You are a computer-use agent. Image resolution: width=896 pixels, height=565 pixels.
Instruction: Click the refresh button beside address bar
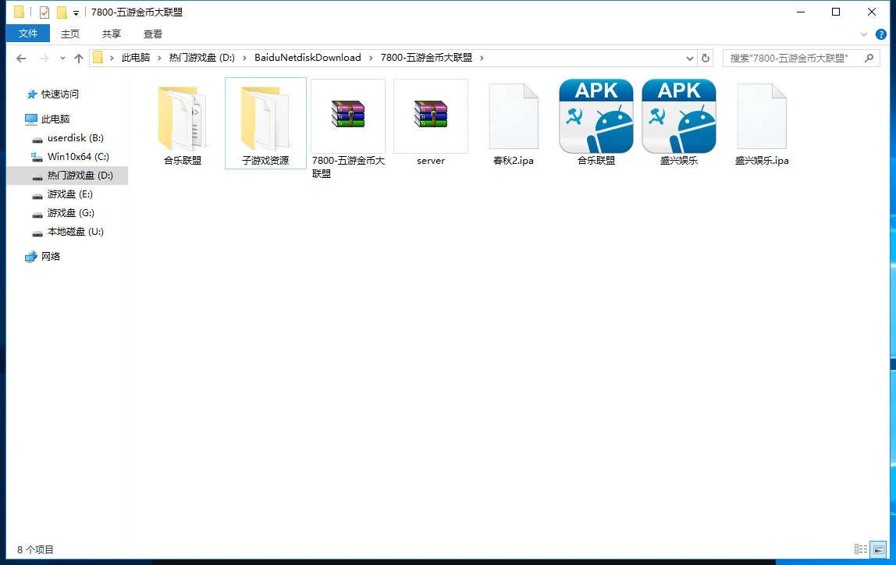(x=706, y=58)
